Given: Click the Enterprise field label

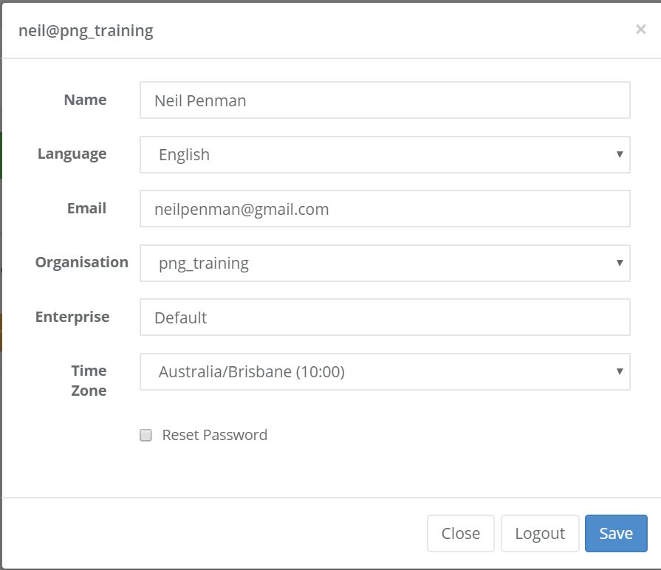Looking at the screenshot, I should [x=72, y=317].
